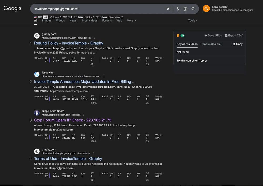Click graphy.com favicon for refundpolicy result
This screenshot has height=186, width=263.
37,36
